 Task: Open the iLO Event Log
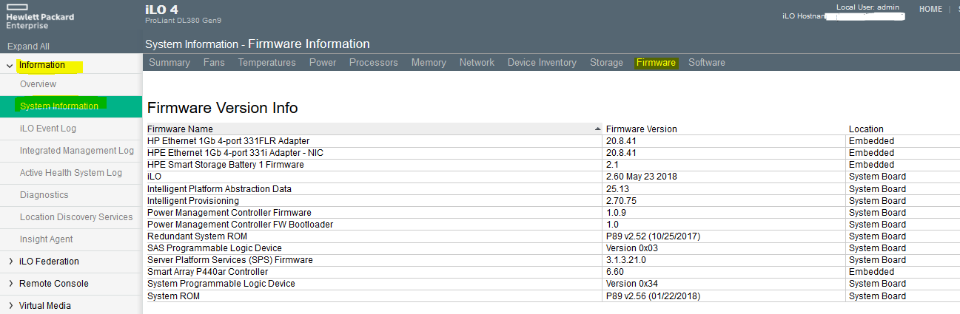coord(48,129)
